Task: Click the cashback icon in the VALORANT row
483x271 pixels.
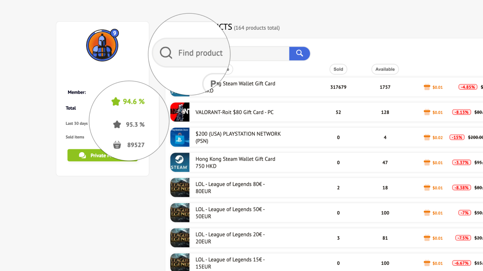Action: (x=427, y=112)
